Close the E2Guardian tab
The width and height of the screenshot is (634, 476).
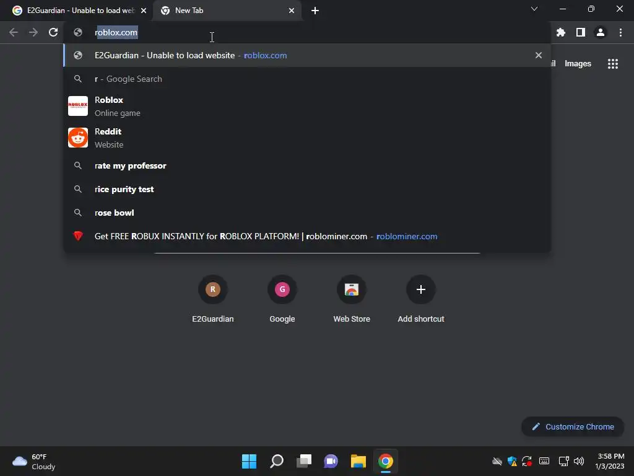pyautogui.click(x=144, y=11)
